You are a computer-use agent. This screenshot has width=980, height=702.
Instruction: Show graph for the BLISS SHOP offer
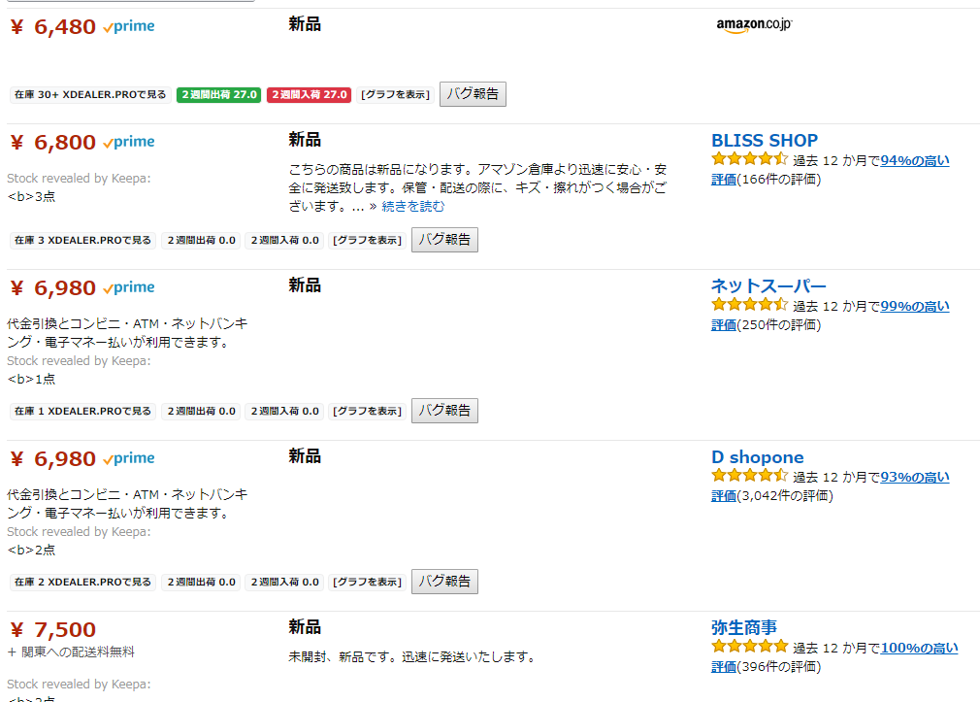tap(367, 240)
